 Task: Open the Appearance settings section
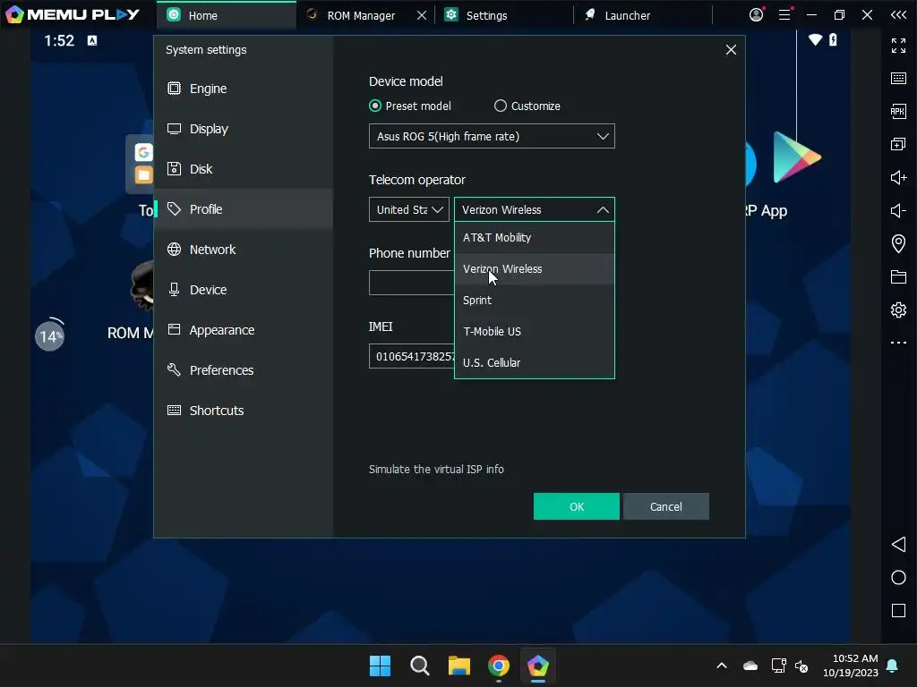coord(244,330)
